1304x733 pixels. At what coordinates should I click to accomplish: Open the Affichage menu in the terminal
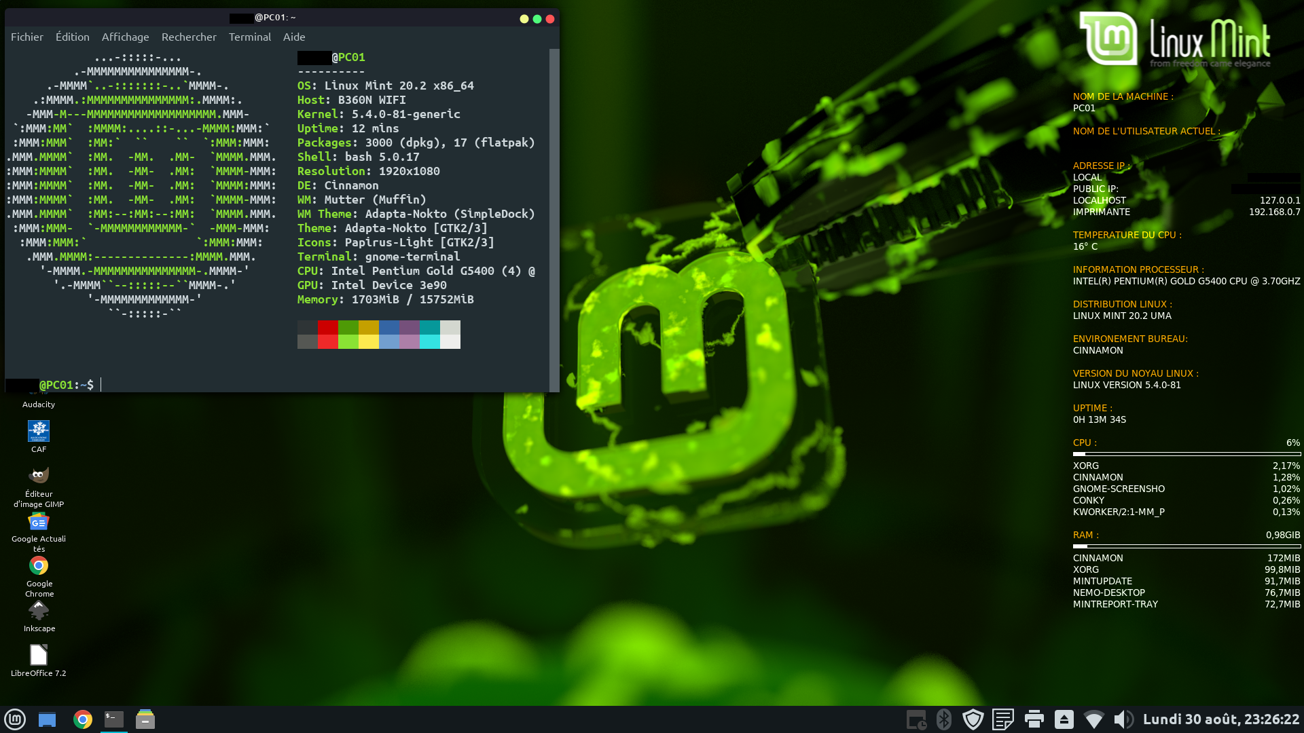tap(126, 37)
